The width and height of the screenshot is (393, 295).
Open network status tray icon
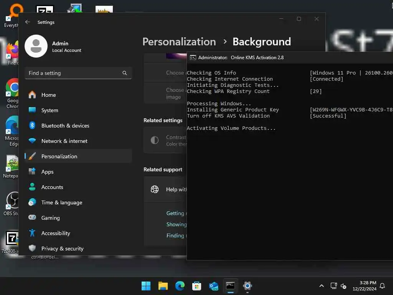pos(334,286)
